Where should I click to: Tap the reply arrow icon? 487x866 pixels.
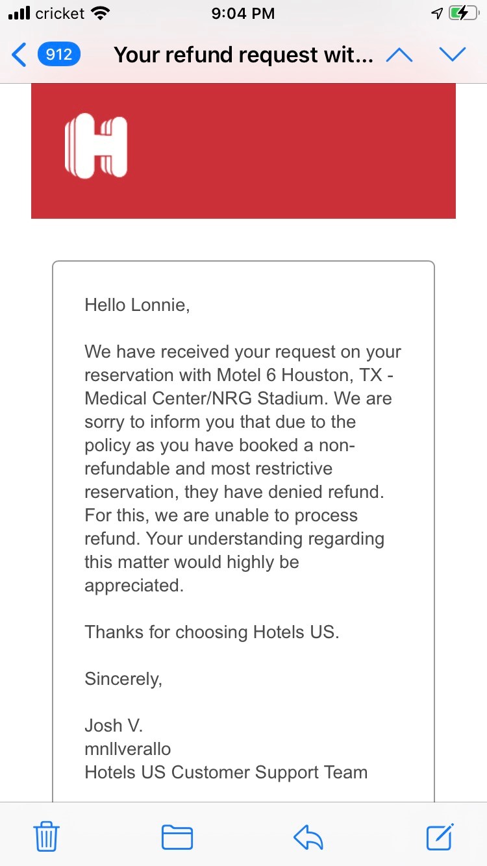pos(309,837)
